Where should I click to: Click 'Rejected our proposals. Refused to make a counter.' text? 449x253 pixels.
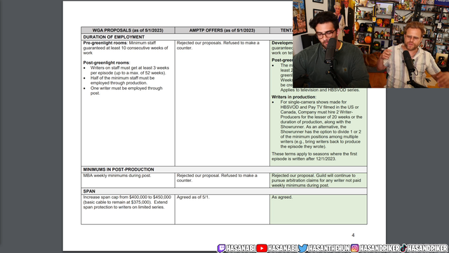[218, 45]
